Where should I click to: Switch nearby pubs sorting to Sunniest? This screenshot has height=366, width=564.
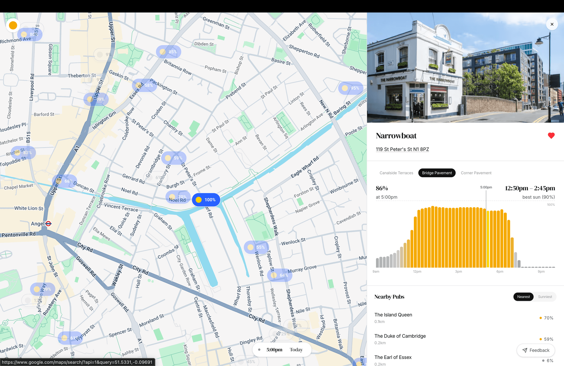(x=545, y=297)
